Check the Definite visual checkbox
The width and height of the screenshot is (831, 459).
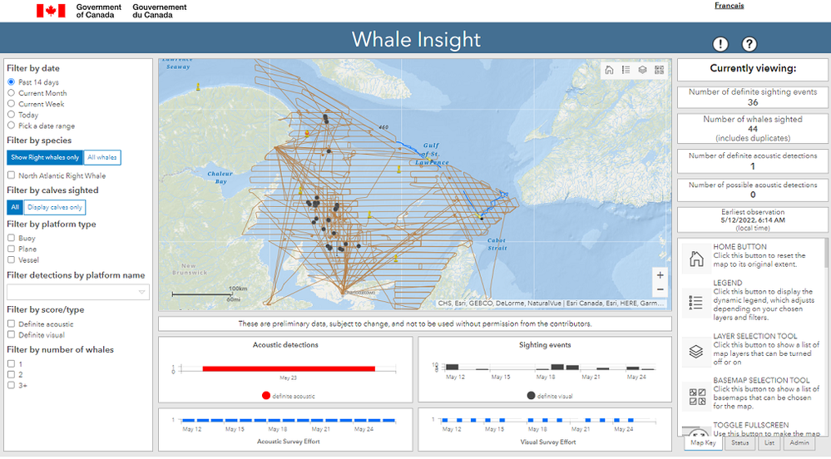point(11,334)
